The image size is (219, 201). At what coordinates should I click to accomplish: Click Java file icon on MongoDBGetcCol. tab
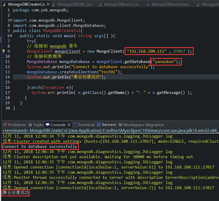tap(100, 5)
